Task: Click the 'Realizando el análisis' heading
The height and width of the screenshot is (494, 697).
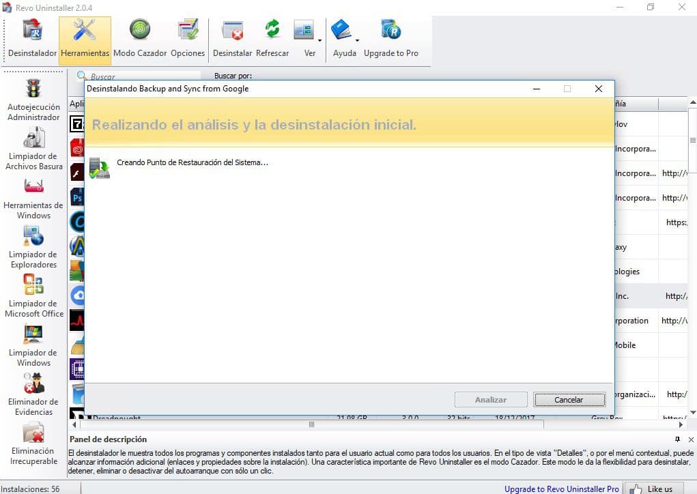Action: [x=254, y=125]
